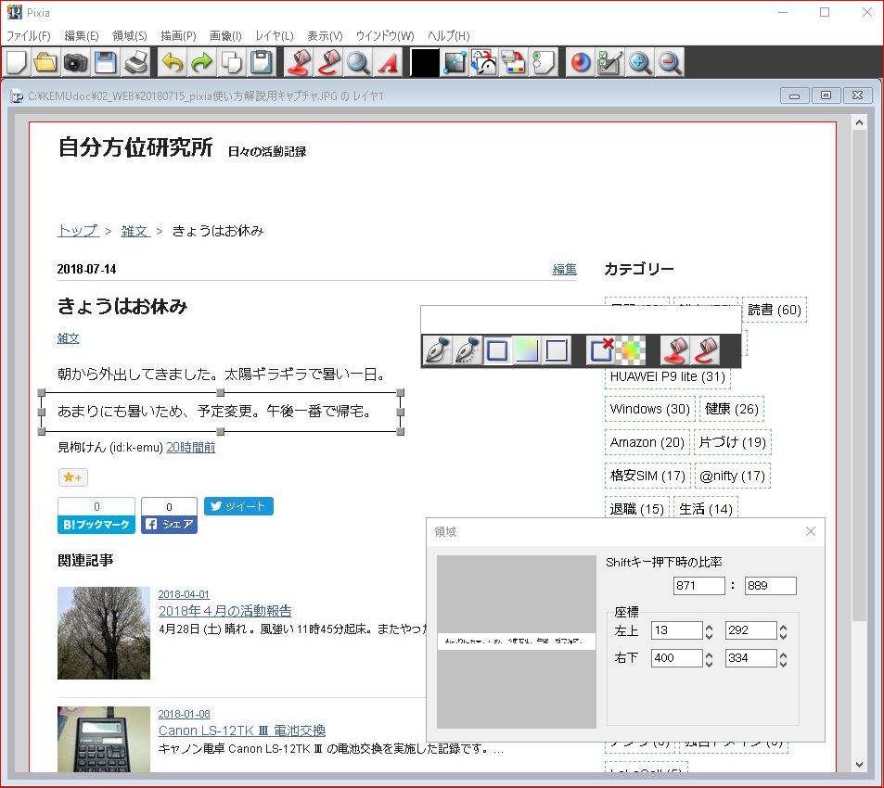Click the up stepper beside the 左上 X coordinate
This screenshot has height=788, width=884.
point(710,628)
